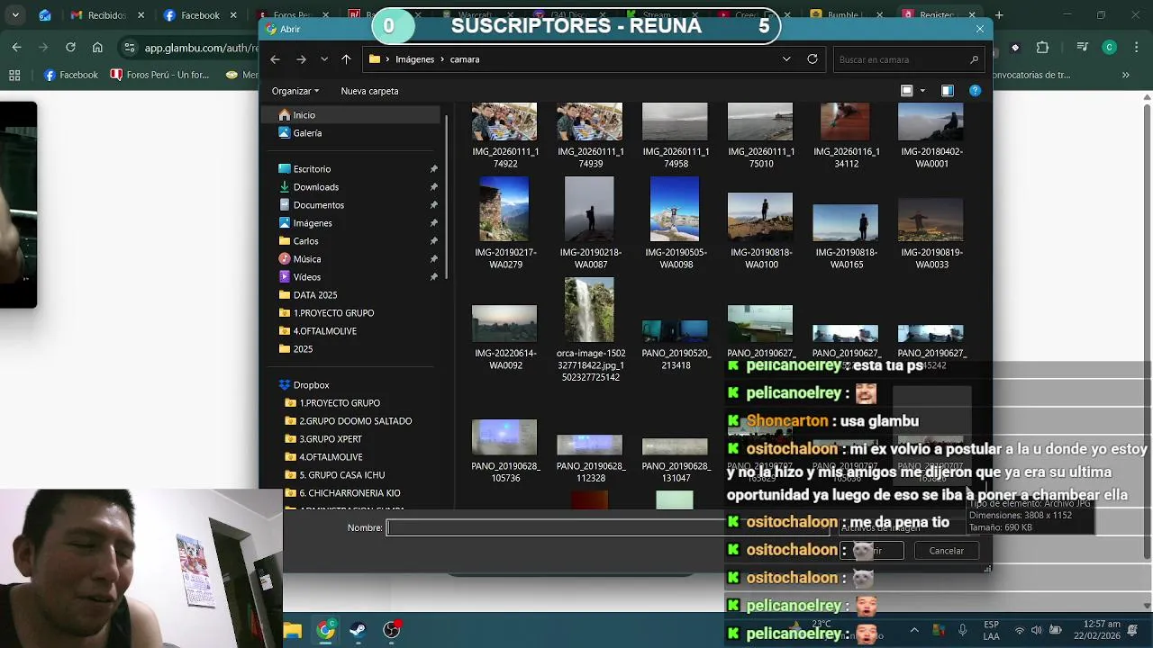The width and height of the screenshot is (1153, 648).
Task: Select image IMG_20260111_175010
Action: pyautogui.click(x=761, y=136)
